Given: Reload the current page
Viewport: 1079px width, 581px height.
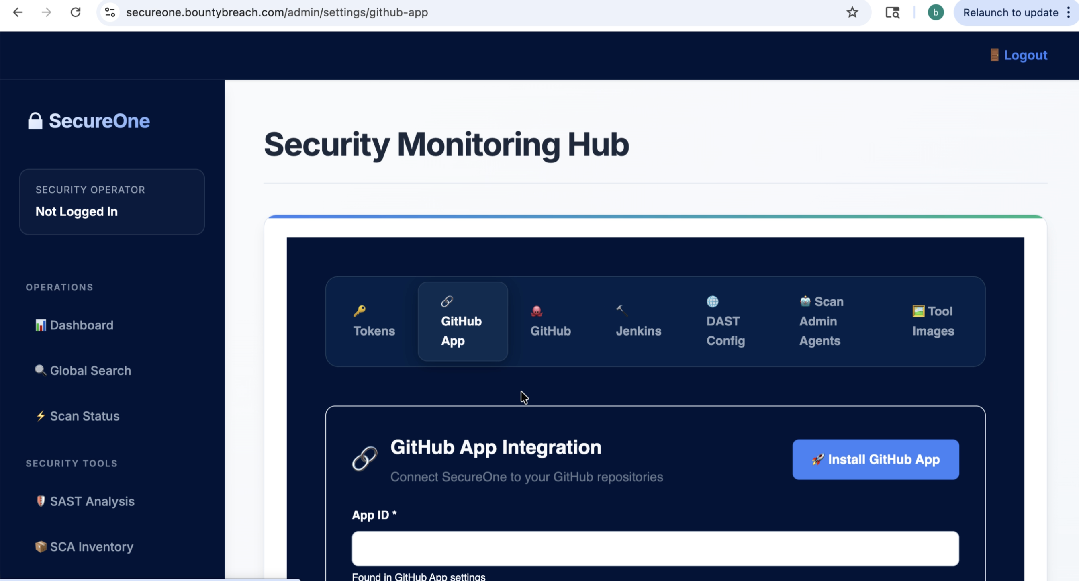Looking at the screenshot, I should 76,12.
